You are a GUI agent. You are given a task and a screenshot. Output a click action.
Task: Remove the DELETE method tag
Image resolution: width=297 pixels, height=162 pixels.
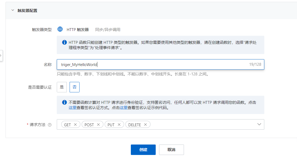[145, 124]
